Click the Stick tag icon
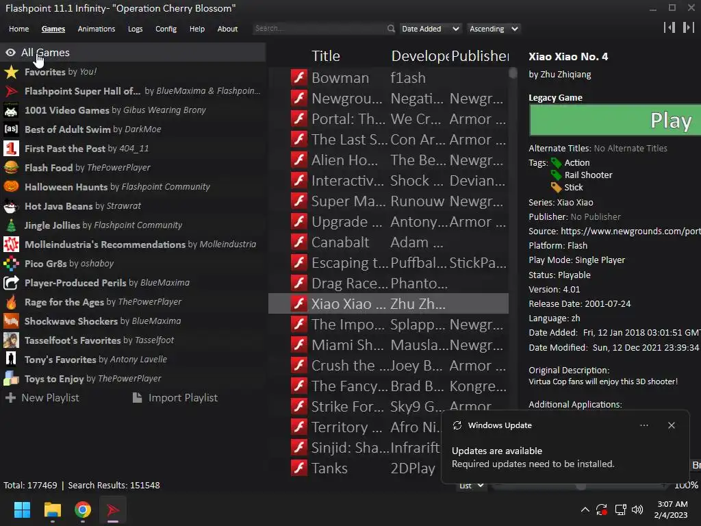This screenshot has width=701, height=526. tap(556, 188)
